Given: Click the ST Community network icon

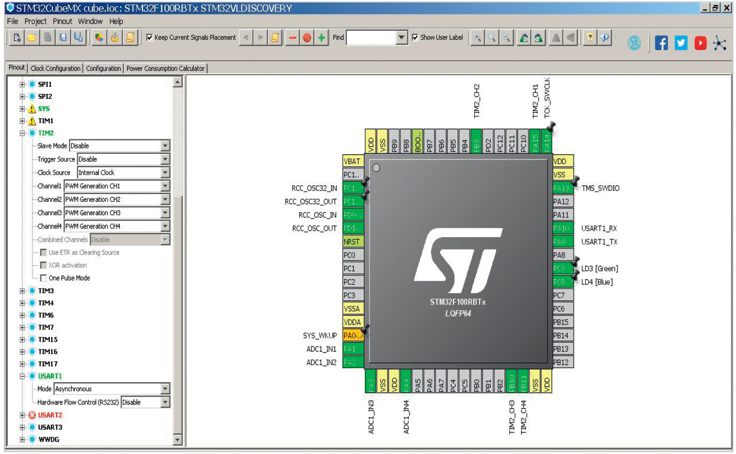Looking at the screenshot, I should [720, 43].
